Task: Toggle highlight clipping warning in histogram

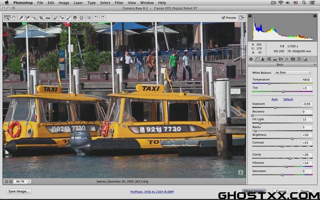Action: point(315,16)
